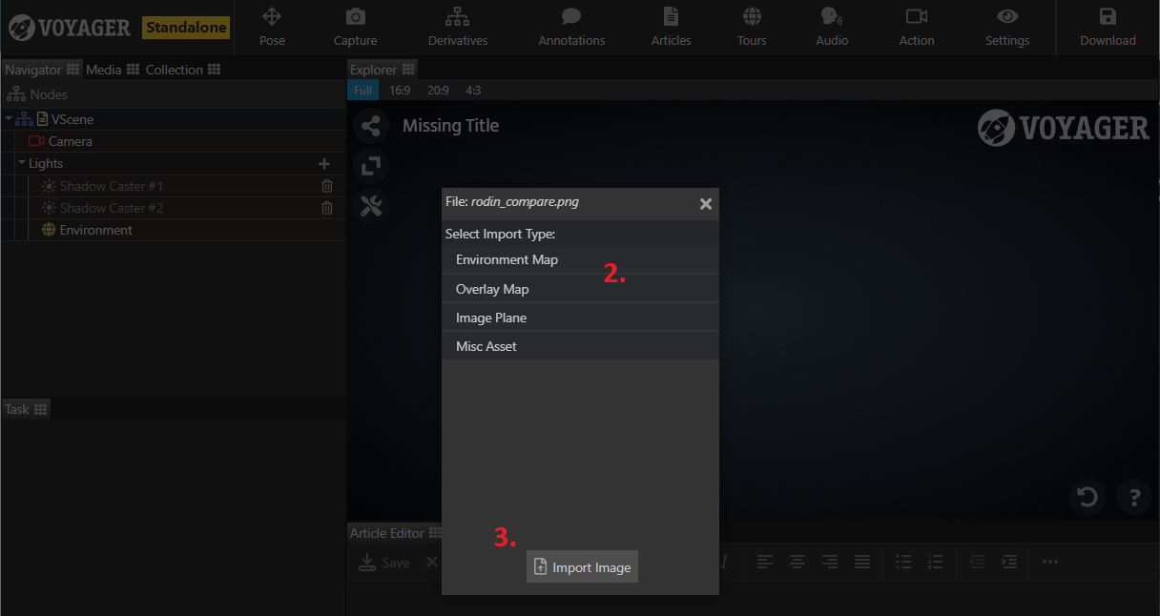The width and height of the screenshot is (1160, 616).
Task: Open the Settings eye task
Action: [x=1007, y=27]
